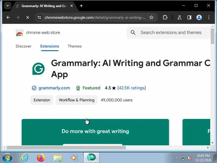Screen dimensions: 217x163
Task: Open the tab search dropdown arrow
Action: [8, 6]
